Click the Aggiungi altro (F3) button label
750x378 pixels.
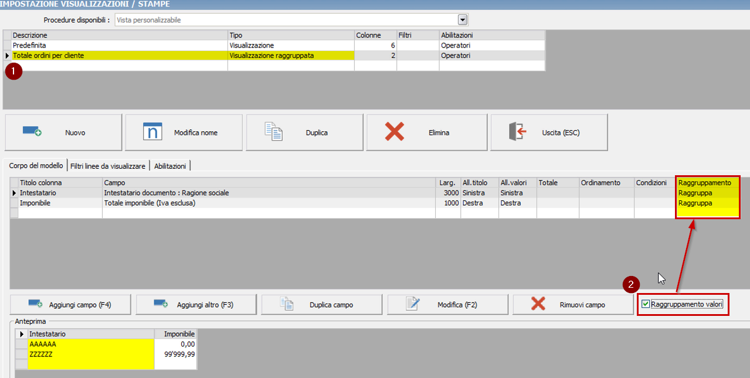pos(205,305)
